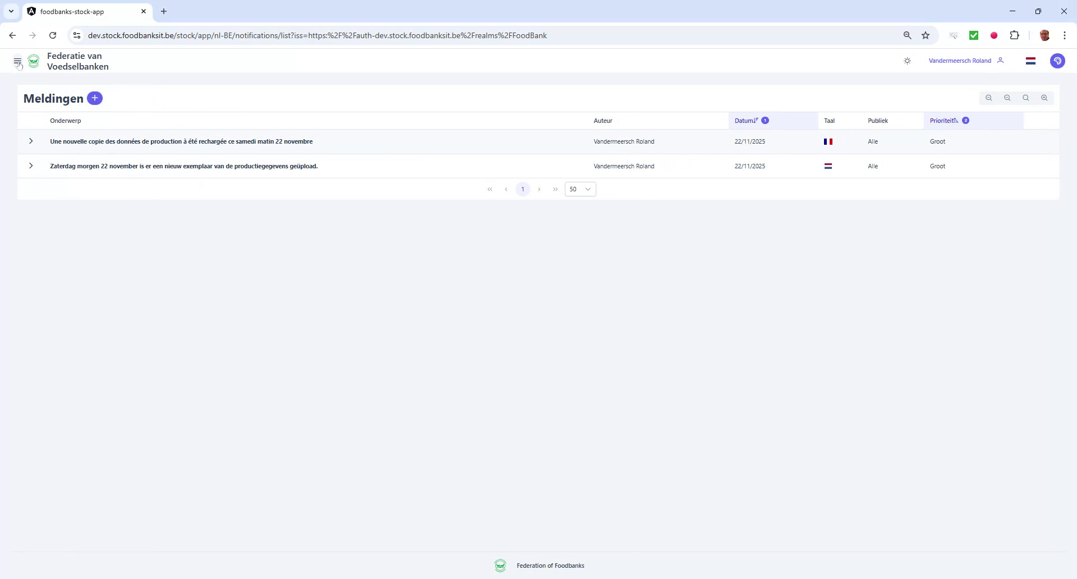Expand the French notification about production data

click(x=31, y=141)
